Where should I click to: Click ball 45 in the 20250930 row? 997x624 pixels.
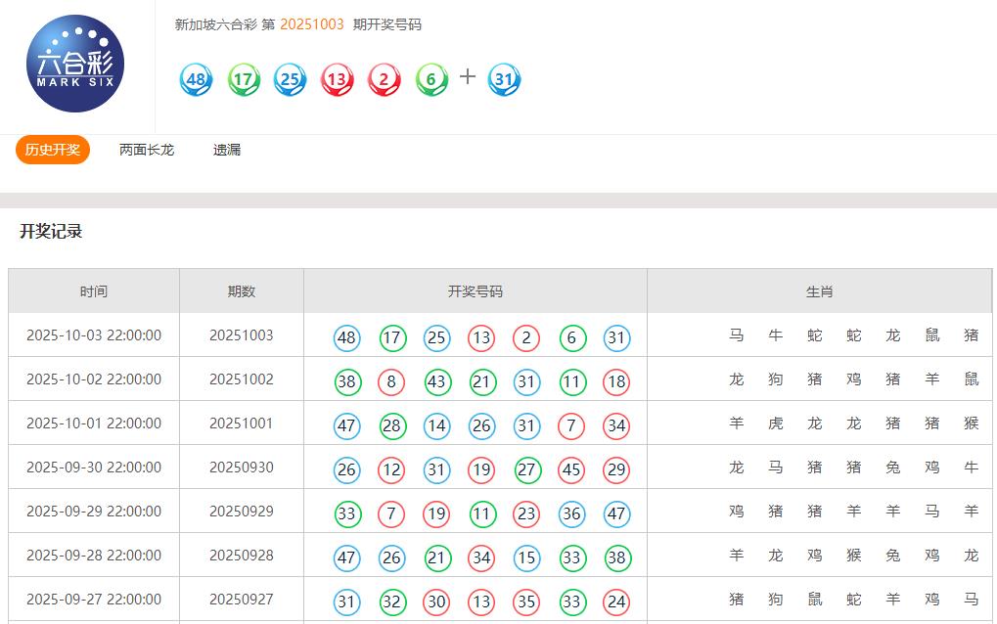click(x=571, y=470)
